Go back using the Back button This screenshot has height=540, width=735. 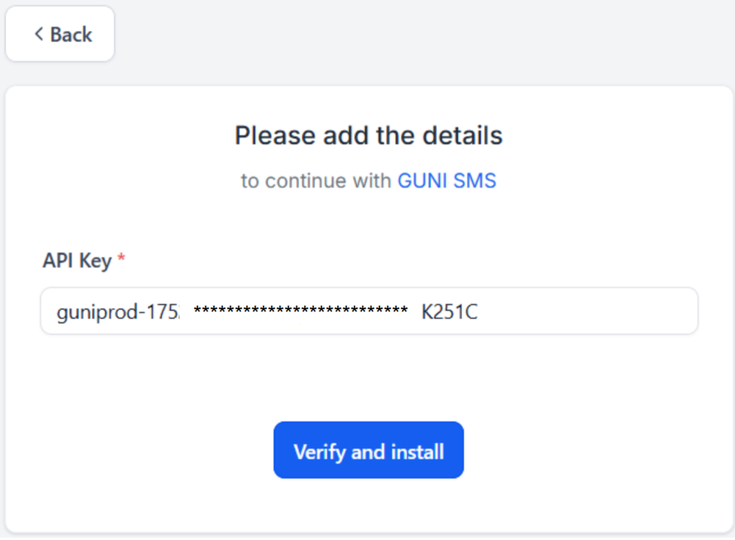[60, 34]
